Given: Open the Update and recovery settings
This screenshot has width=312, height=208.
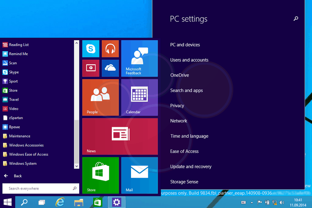Looking at the screenshot, I should coord(191,167).
